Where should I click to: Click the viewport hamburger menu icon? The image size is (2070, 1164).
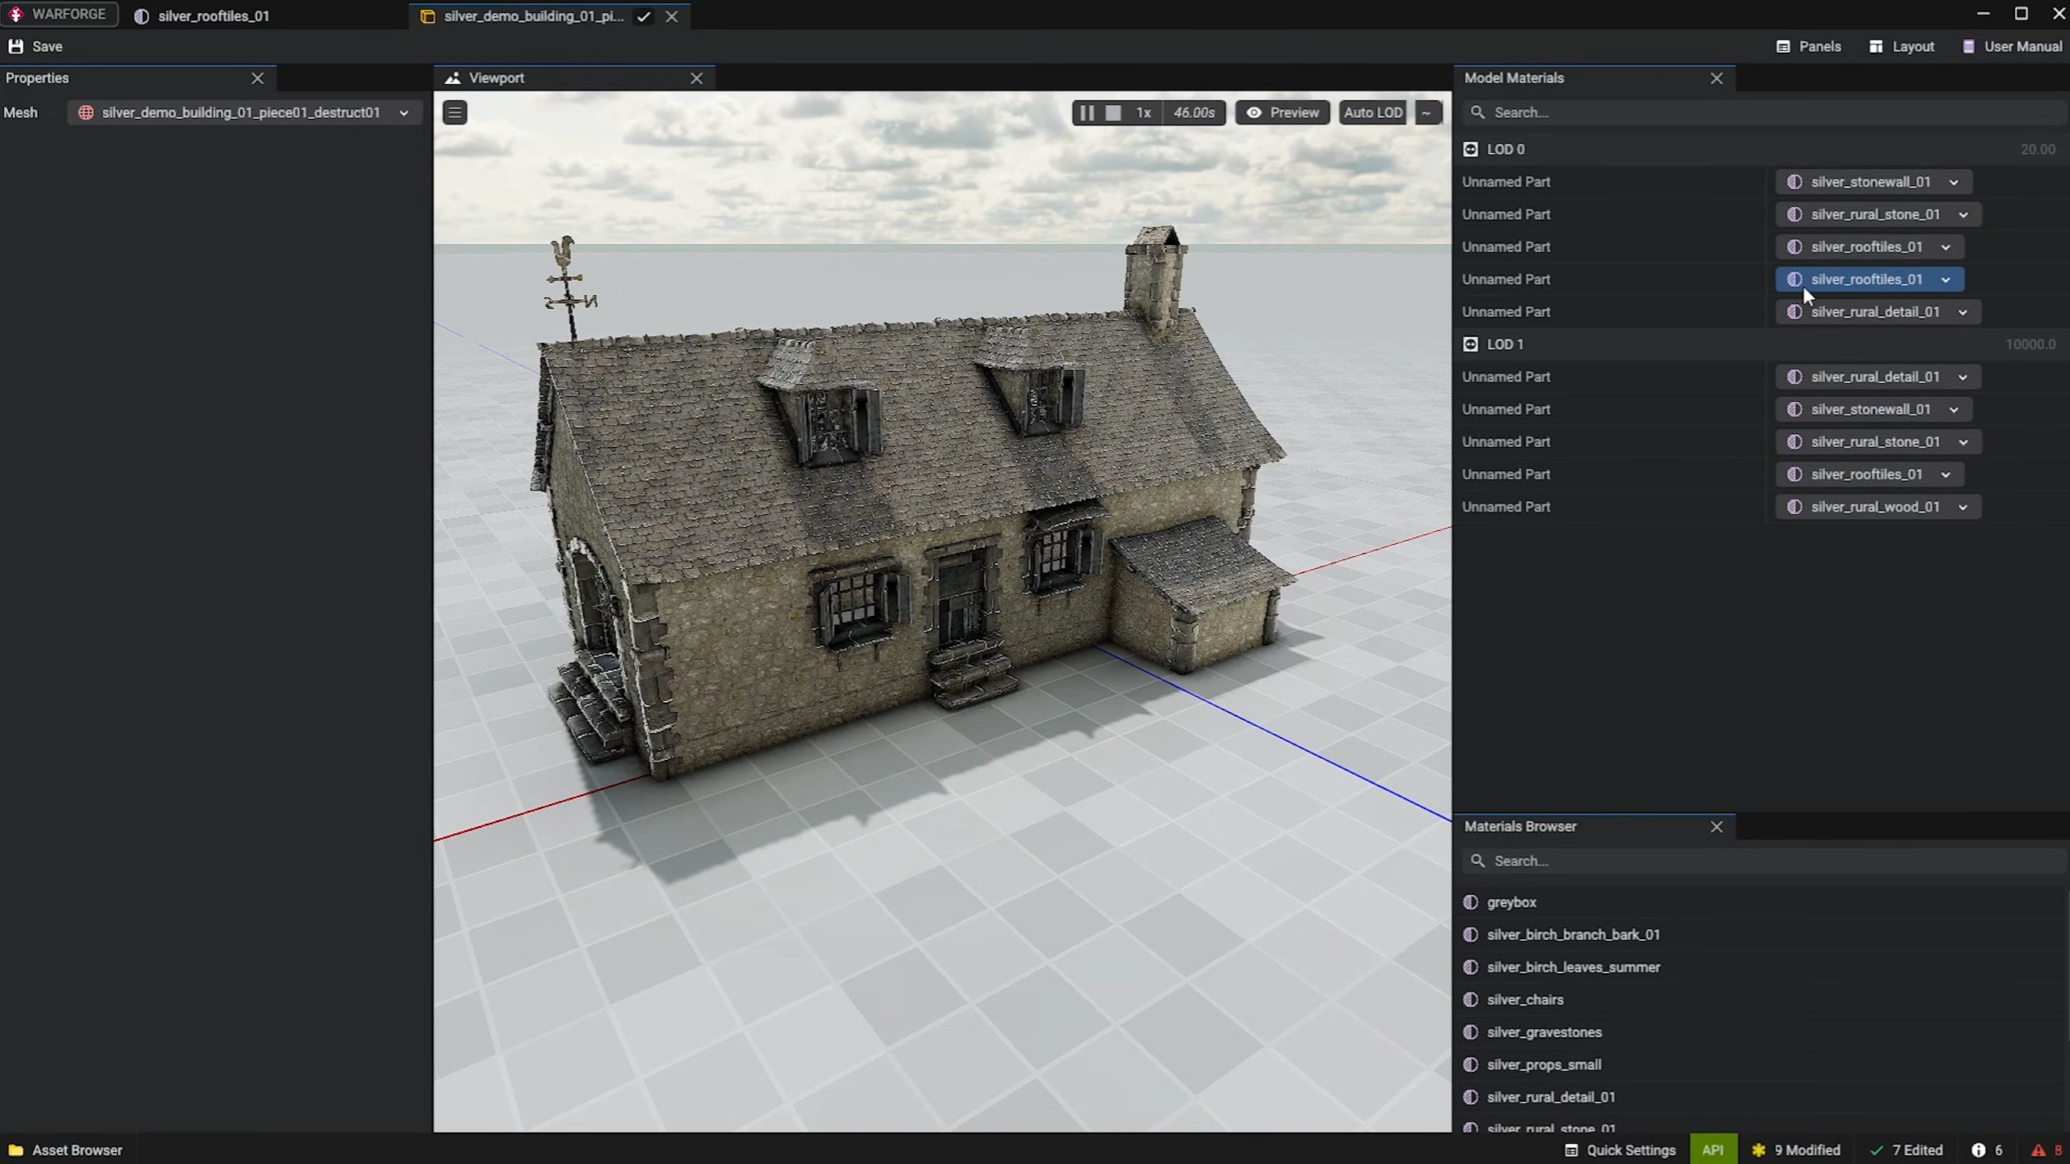pos(454,112)
